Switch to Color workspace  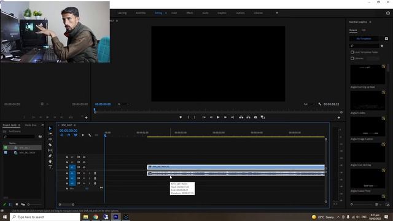coord(174,13)
